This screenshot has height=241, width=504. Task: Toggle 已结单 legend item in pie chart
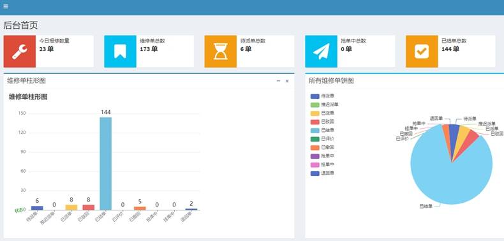point(322,130)
